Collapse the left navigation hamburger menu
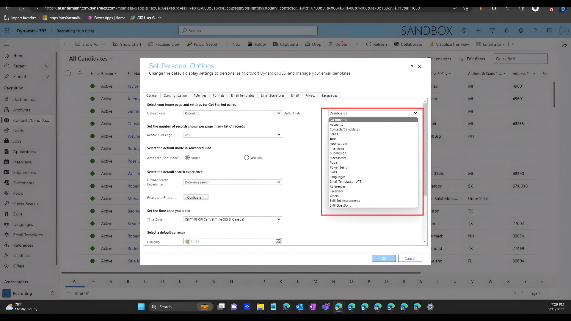Screen dimensions: 571x321 (7, 44)
